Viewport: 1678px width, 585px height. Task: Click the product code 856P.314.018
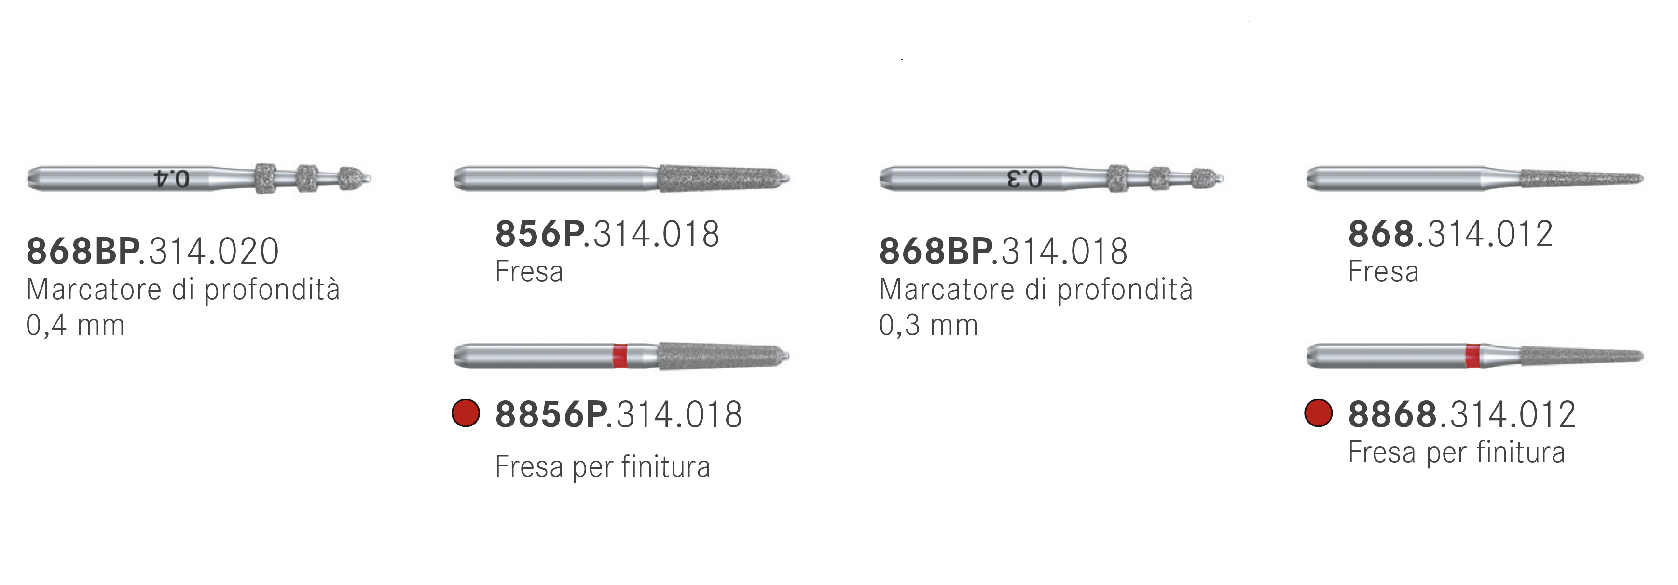coord(607,234)
